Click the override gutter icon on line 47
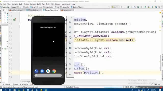The image size is (163, 91). coord(15,20)
